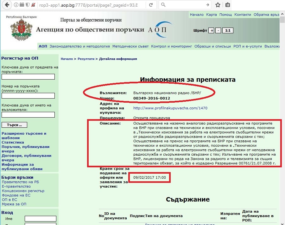Screen dimensions: 285x225
Task: Open РОП и е-услуги menu
Action: 248,46
